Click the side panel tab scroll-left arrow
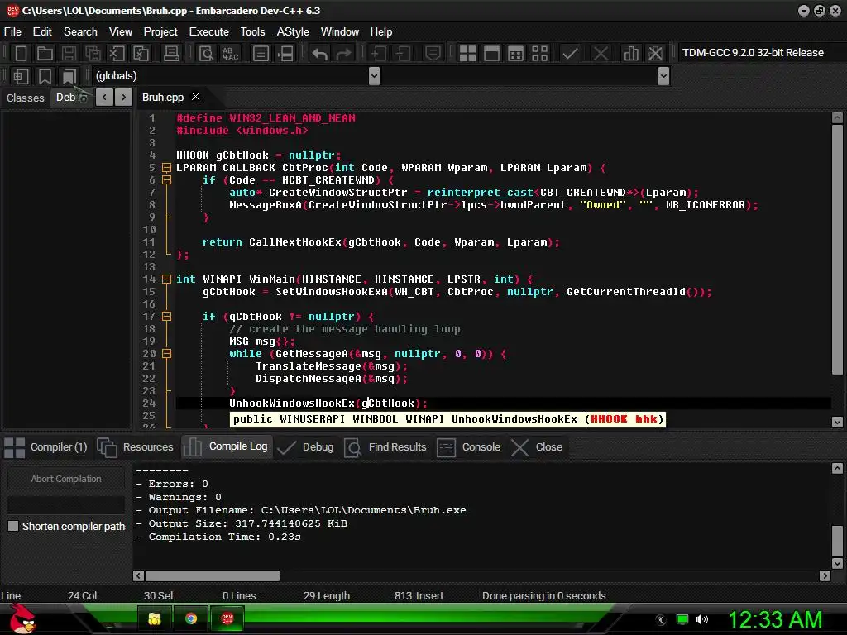This screenshot has width=847, height=635. pyautogui.click(x=104, y=98)
